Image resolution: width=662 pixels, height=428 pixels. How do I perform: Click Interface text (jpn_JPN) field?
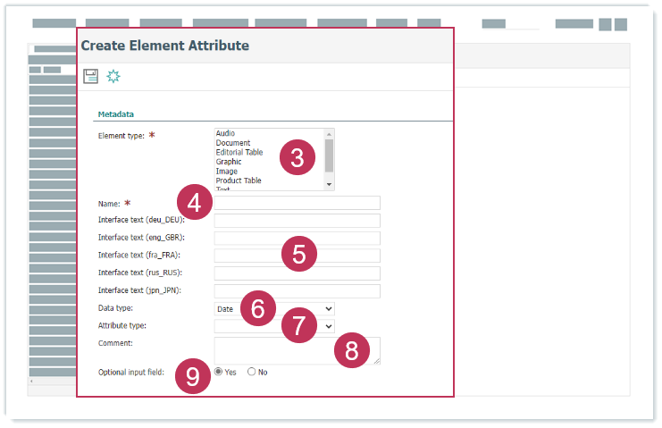coord(297,291)
